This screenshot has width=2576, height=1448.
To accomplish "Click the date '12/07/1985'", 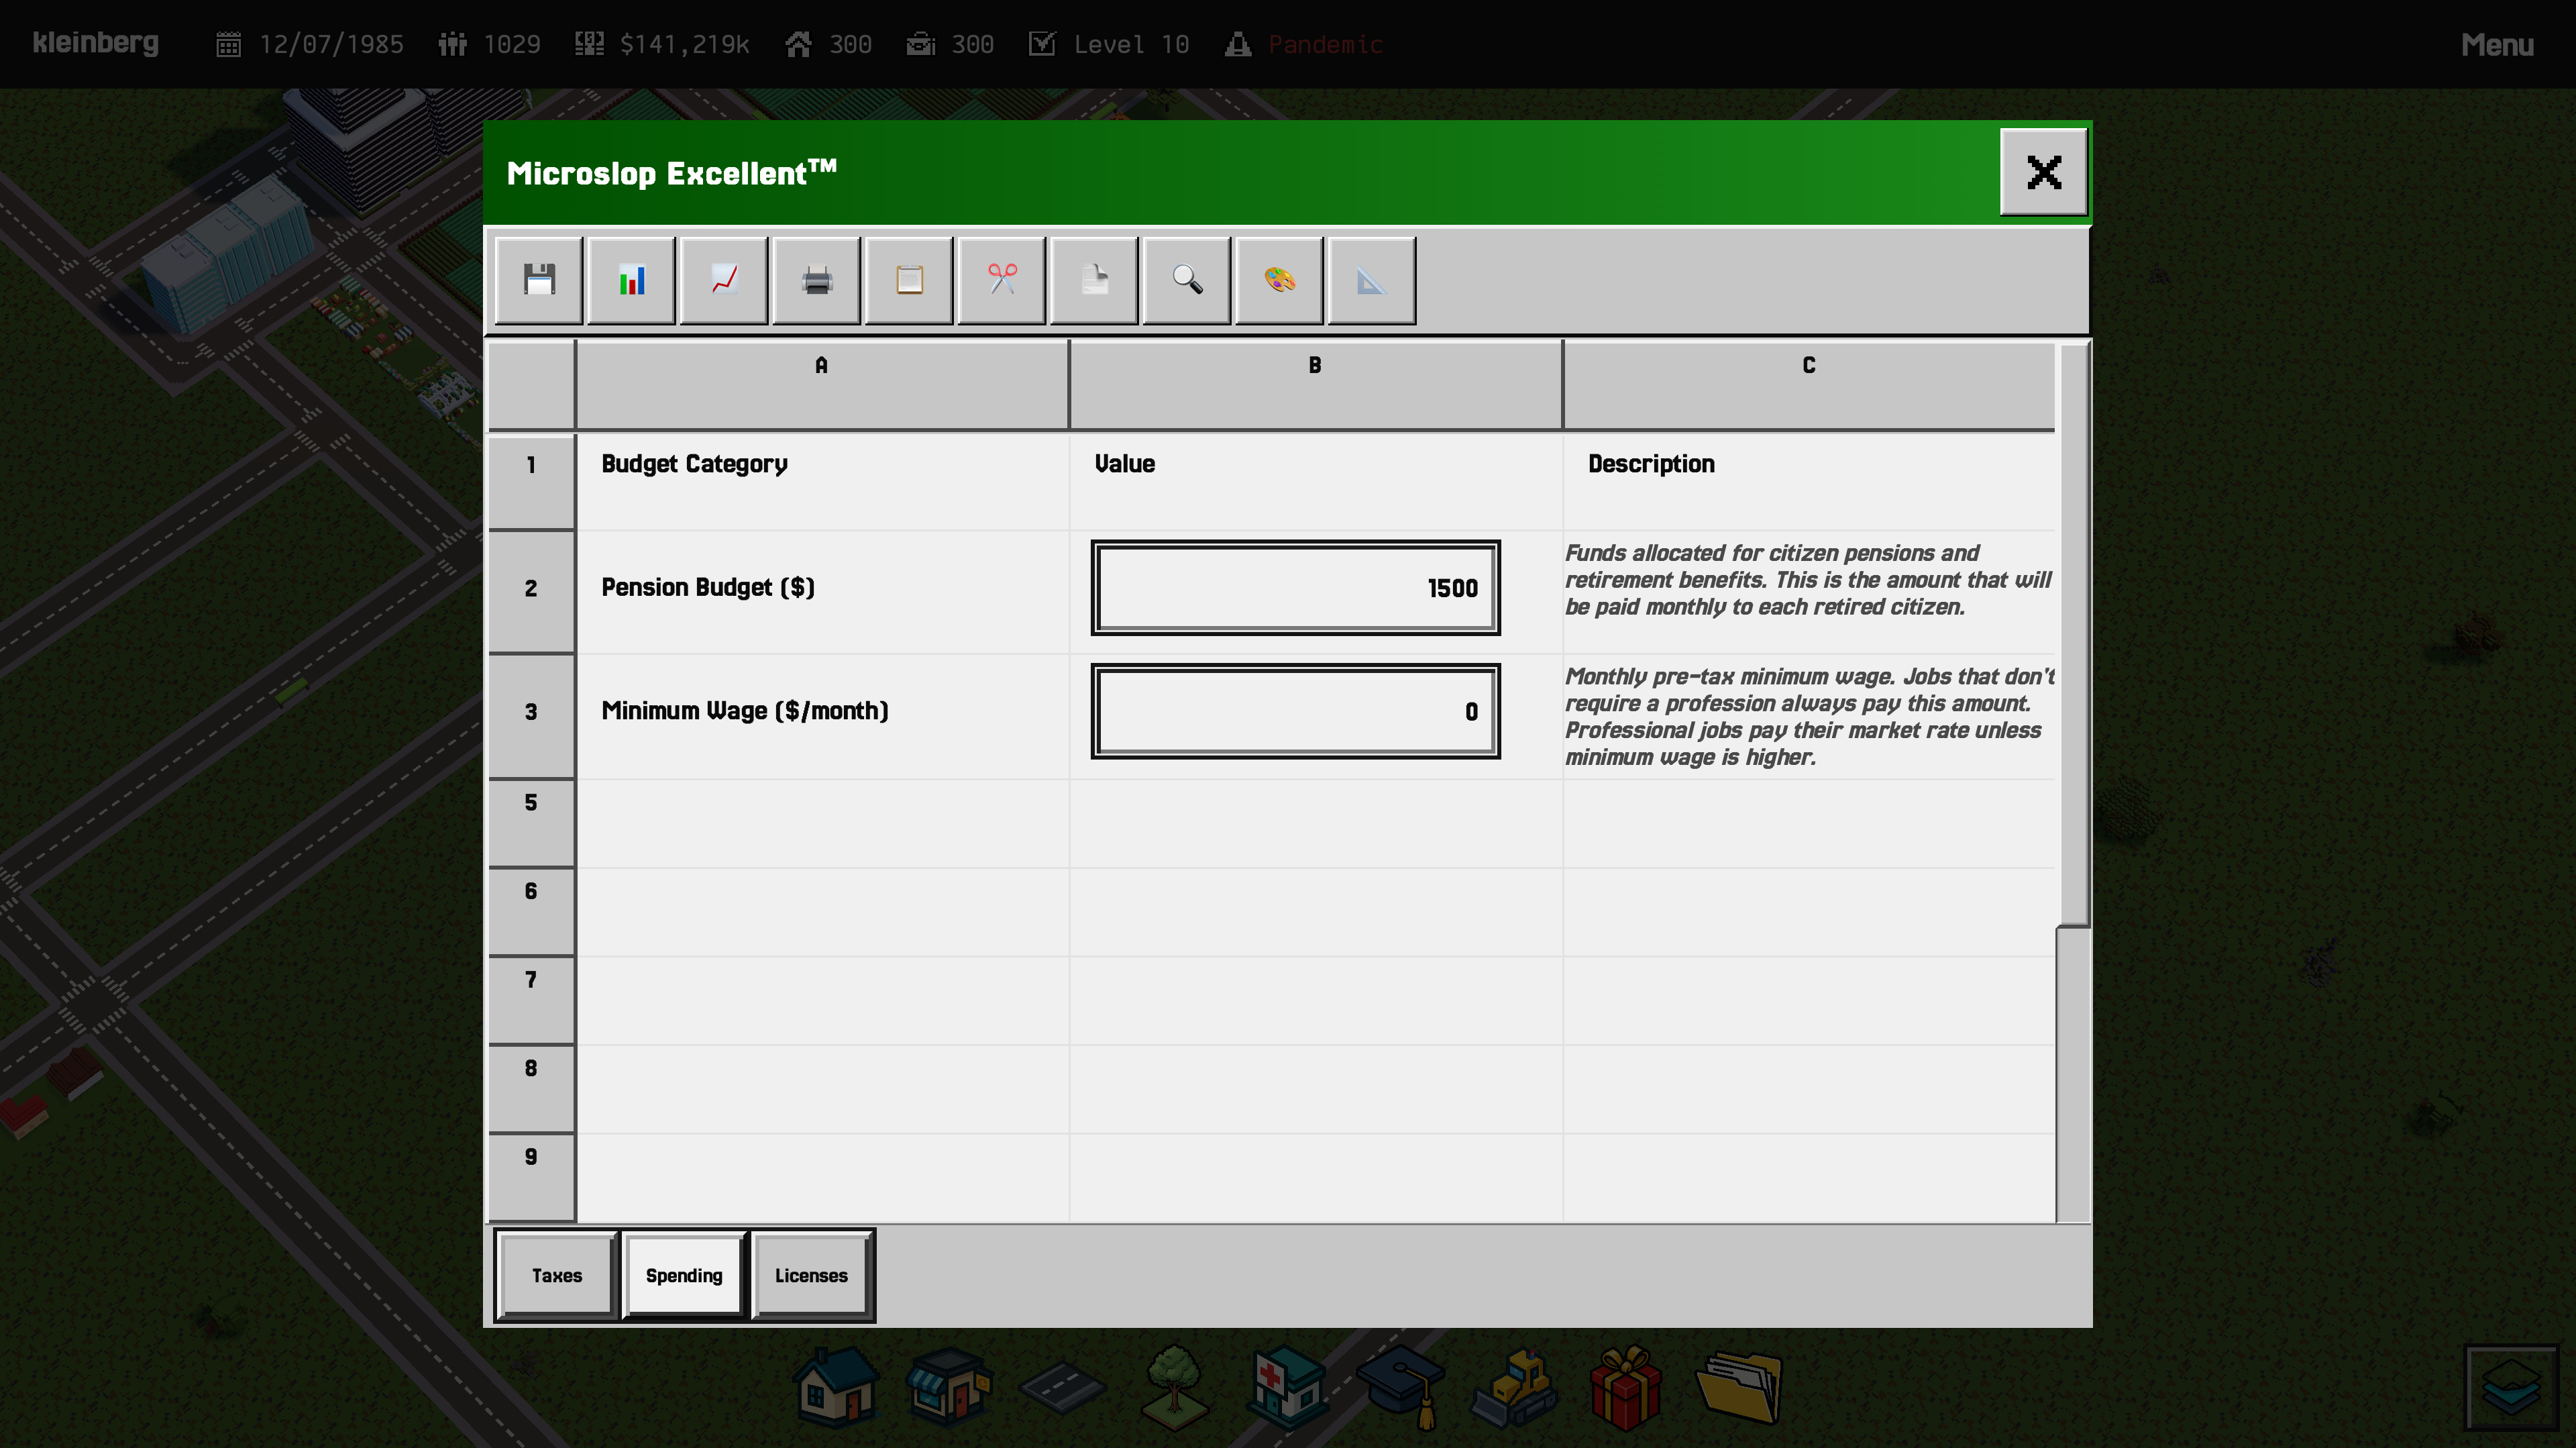I will pyautogui.click(x=332, y=44).
